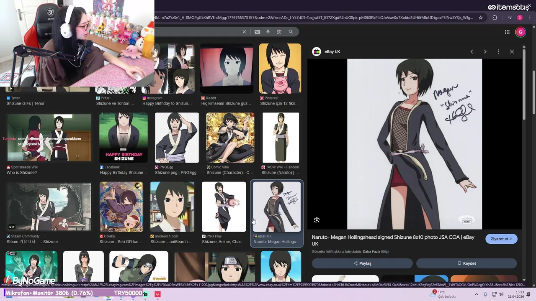Click the 'Happy Birthday to Shizun...' Instagram caption
The height and width of the screenshot is (301, 536).
(x=167, y=104)
